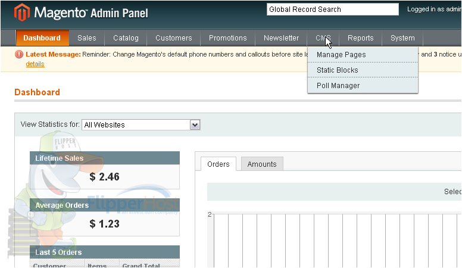Open the Dashboard menu tab
This screenshot has width=462, height=268.
click(42, 38)
